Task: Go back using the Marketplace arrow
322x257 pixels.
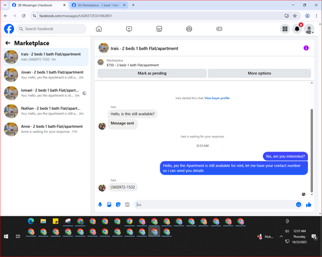Action: click(x=8, y=43)
